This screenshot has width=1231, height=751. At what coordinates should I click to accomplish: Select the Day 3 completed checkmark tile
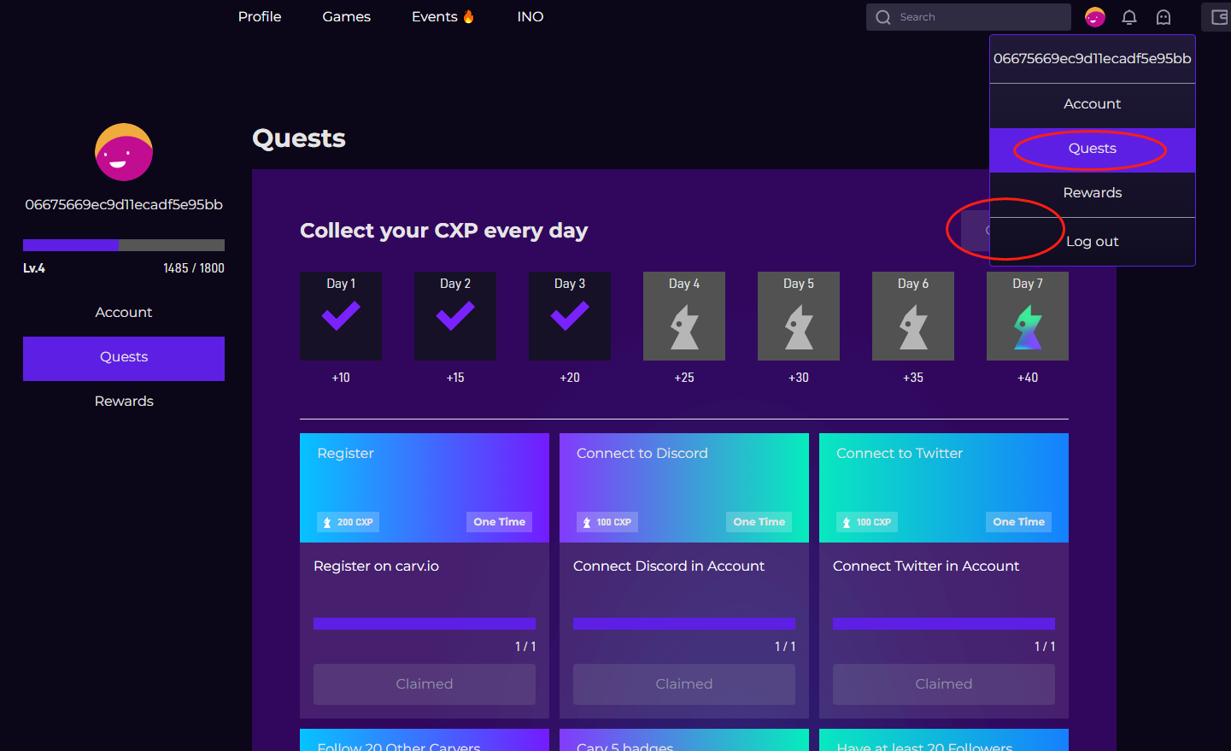point(570,316)
